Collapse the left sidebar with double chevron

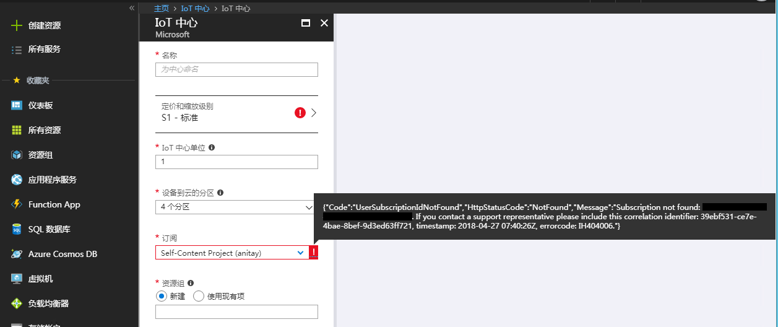click(x=131, y=8)
